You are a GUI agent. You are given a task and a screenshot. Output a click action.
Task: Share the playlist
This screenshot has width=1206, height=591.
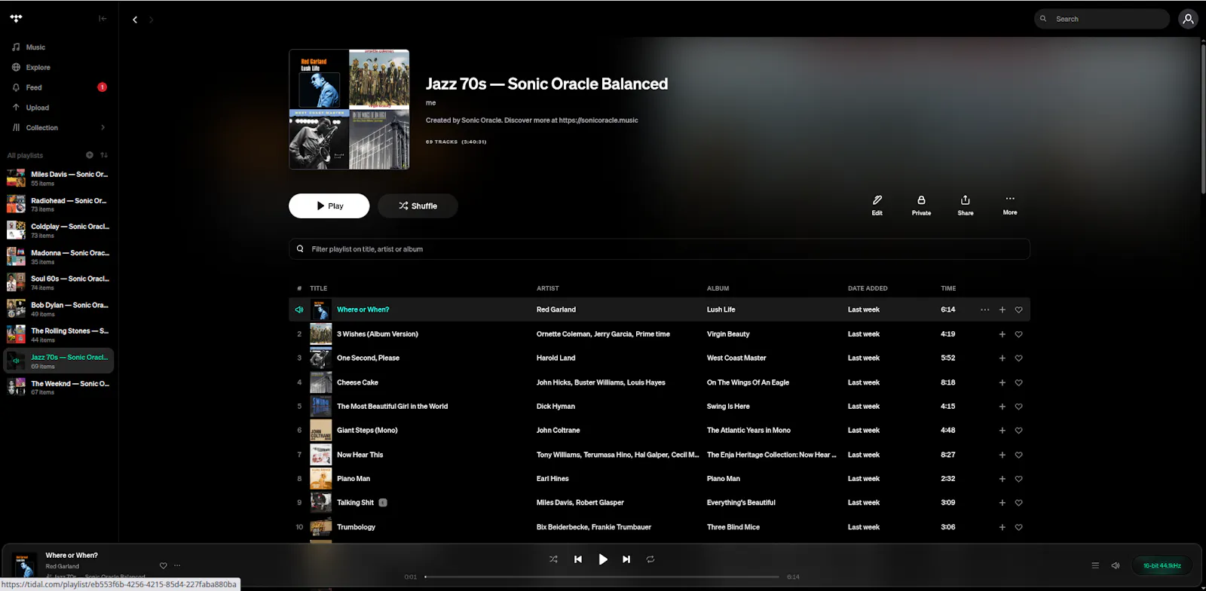click(x=965, y=205)
